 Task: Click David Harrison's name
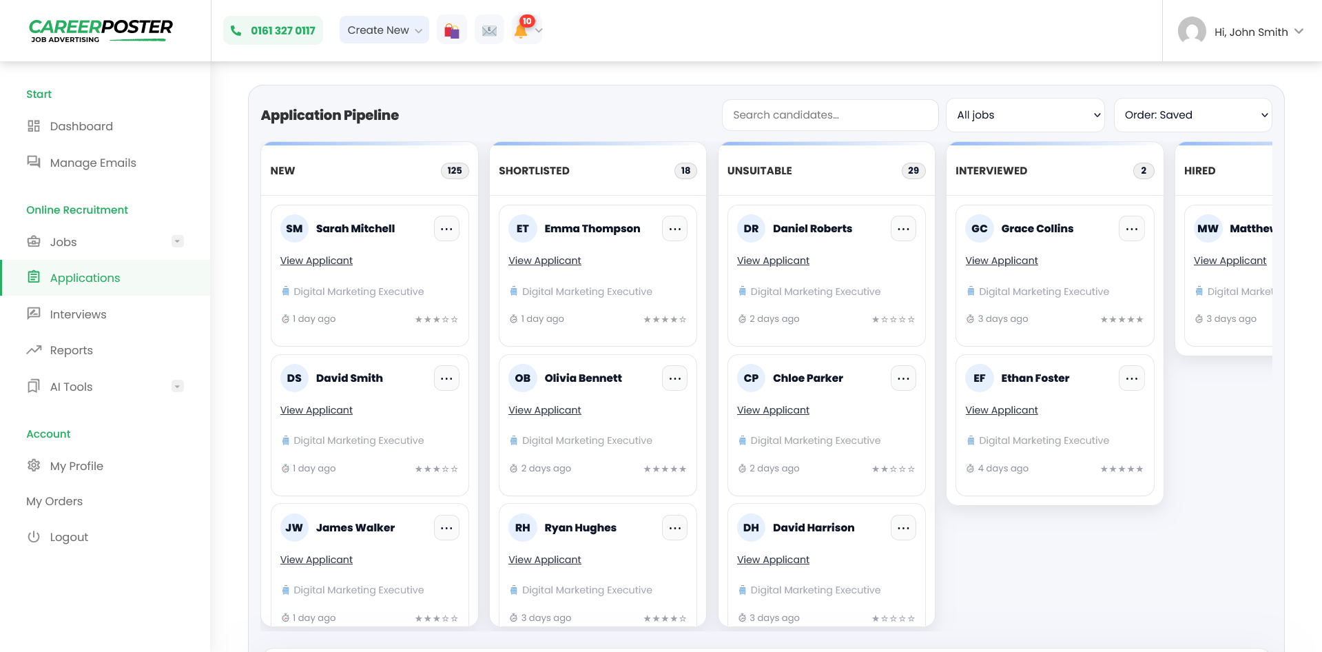[814, 528]
